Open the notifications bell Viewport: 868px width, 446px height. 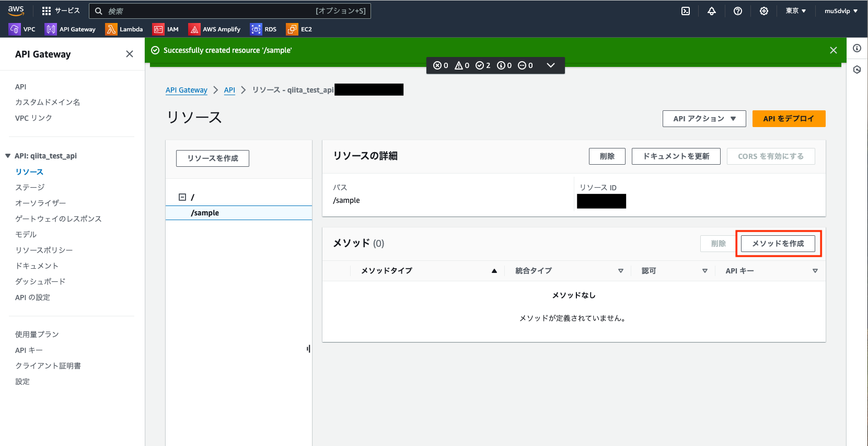(712, 11)
